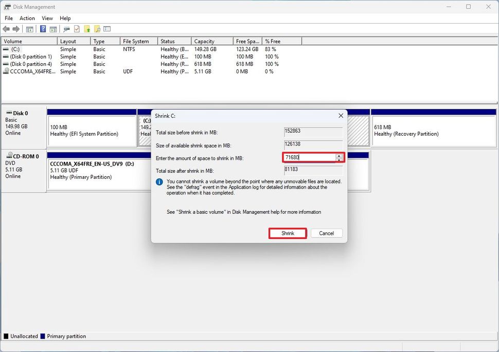The image size is (499, 352).
Task: Click the down stepper arrow to decrease shrink amount
Action: (x=339, y=160)
